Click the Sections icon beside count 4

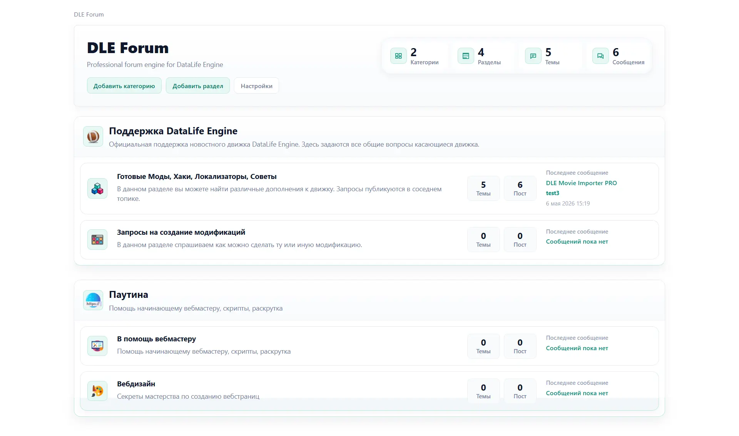(466, 56)
